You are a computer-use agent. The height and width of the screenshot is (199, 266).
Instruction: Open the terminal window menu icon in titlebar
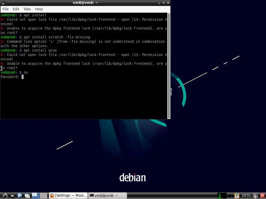[3, 3]
